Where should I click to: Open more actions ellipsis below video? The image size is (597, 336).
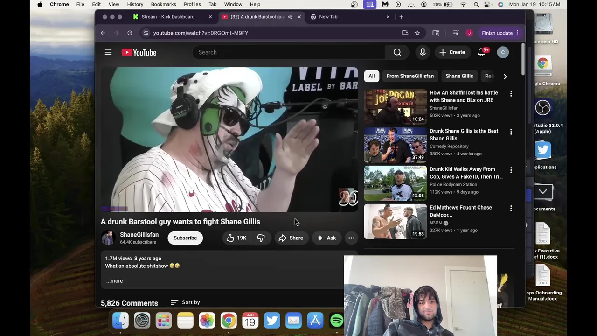pyautogui.click(x=351, y=238)
